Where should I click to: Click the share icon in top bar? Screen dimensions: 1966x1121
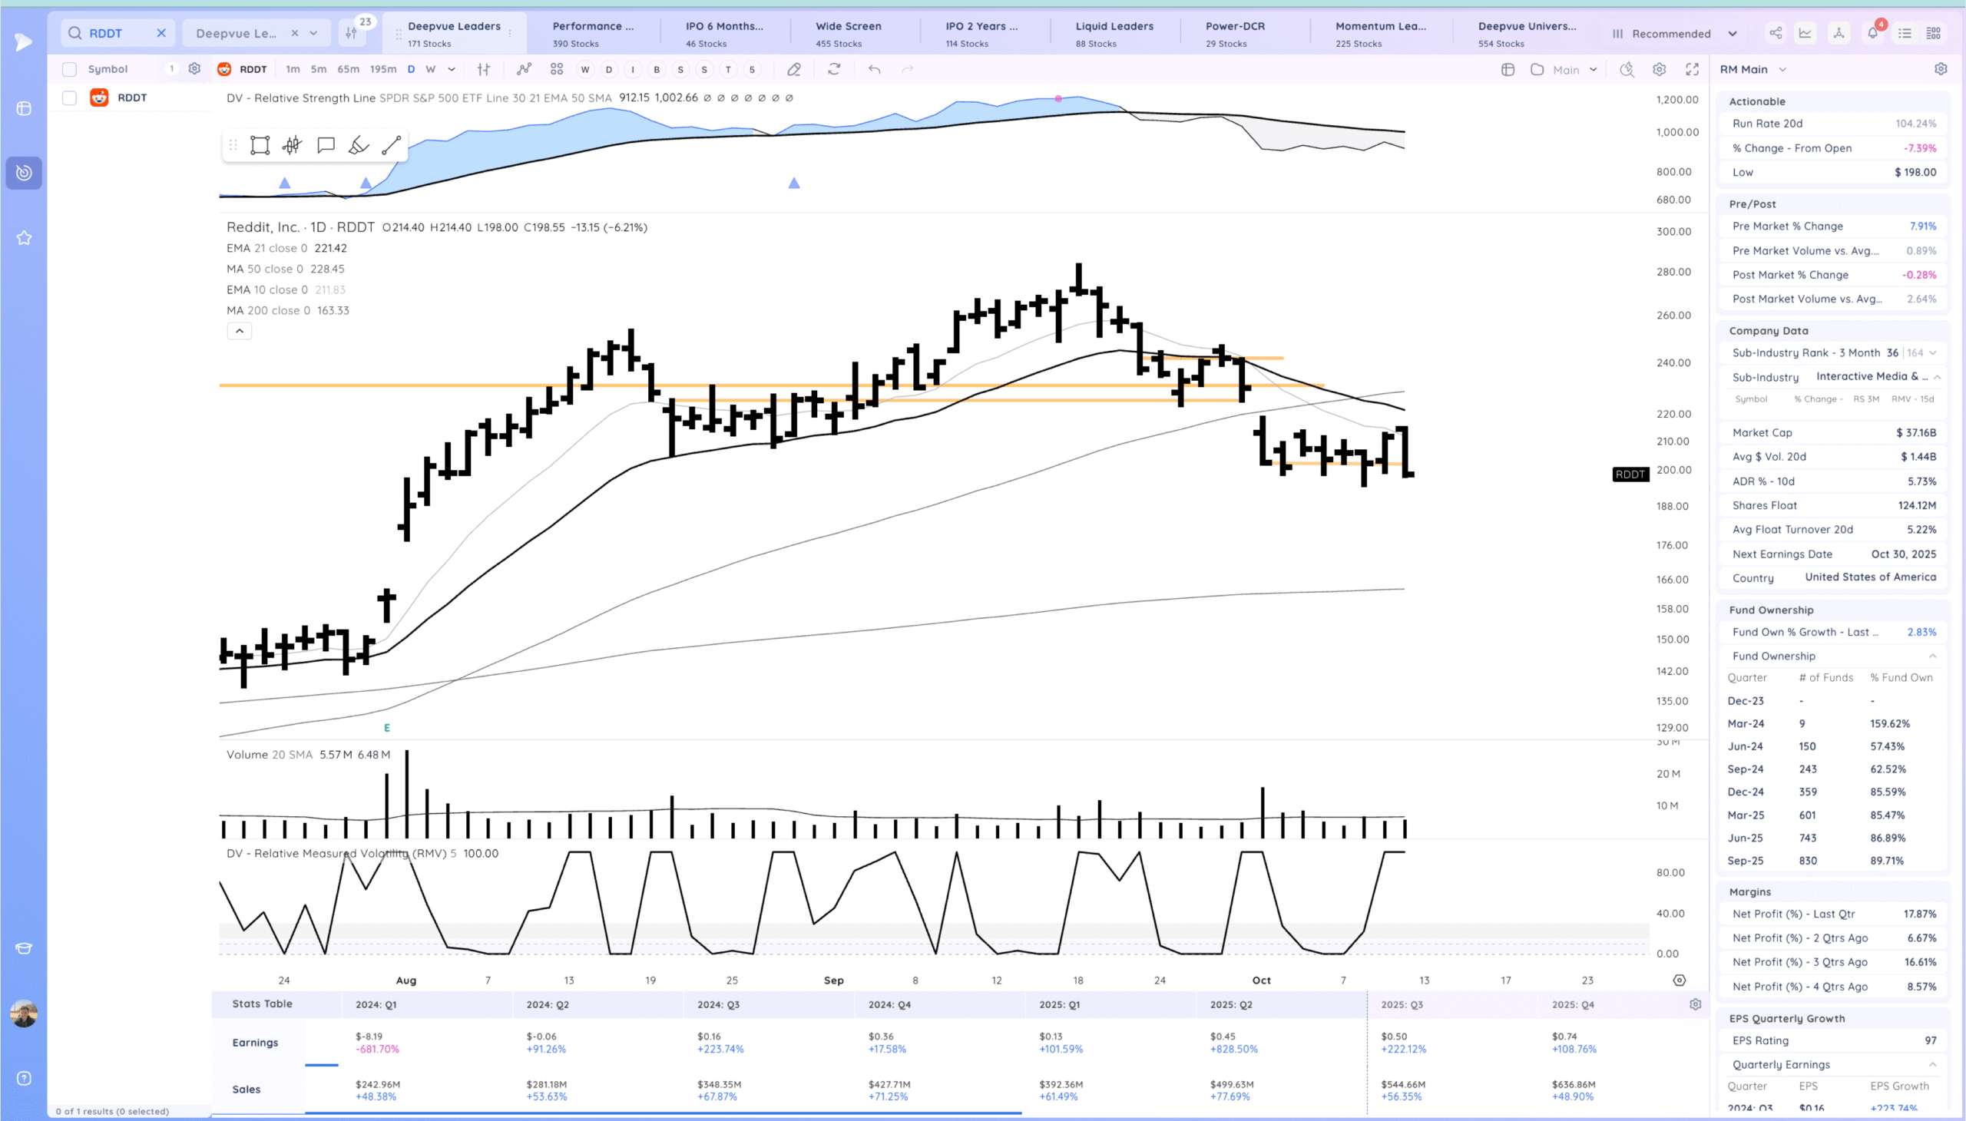[x=1775, y=33]
